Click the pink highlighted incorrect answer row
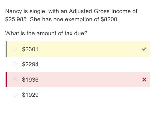Screen dimensions: 166x131 coord(78,80)
